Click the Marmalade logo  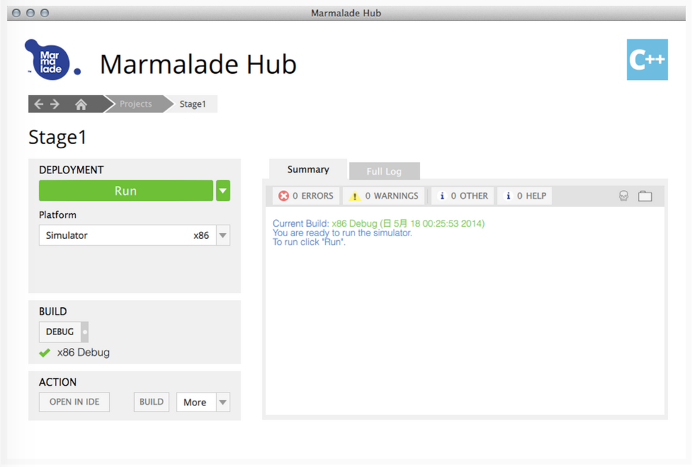tap(52, 60)
